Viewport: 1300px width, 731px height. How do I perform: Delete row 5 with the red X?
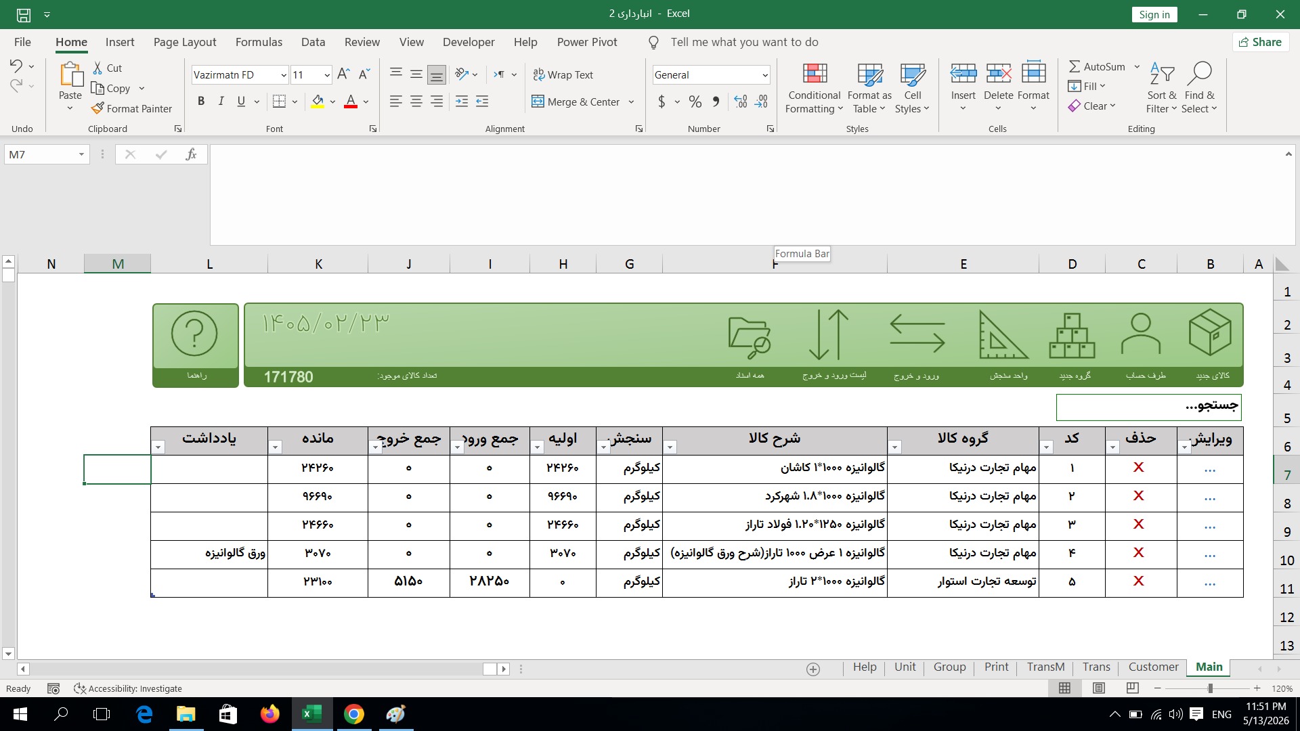[x=1139, y=581]
